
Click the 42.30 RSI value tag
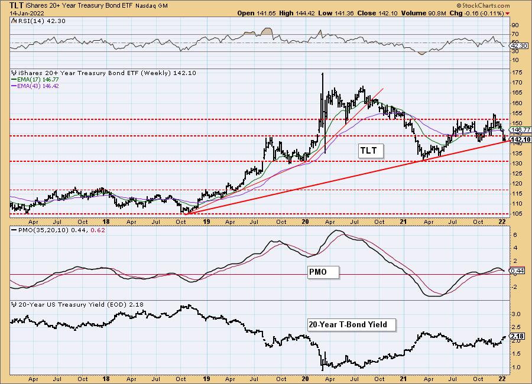[x=519, y=46]
